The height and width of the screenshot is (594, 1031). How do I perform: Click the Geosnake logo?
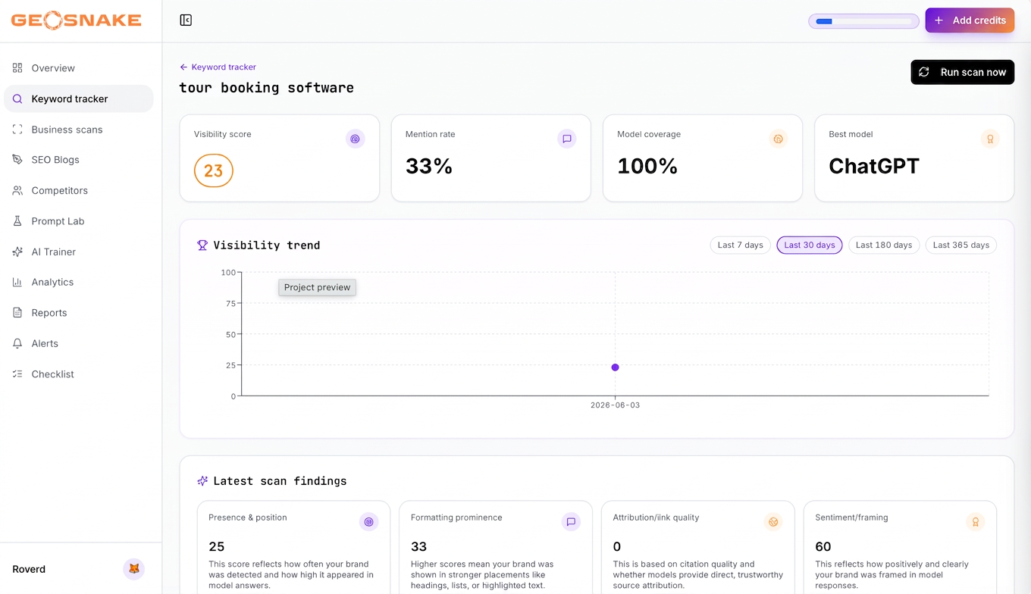[x=76, y=20]
